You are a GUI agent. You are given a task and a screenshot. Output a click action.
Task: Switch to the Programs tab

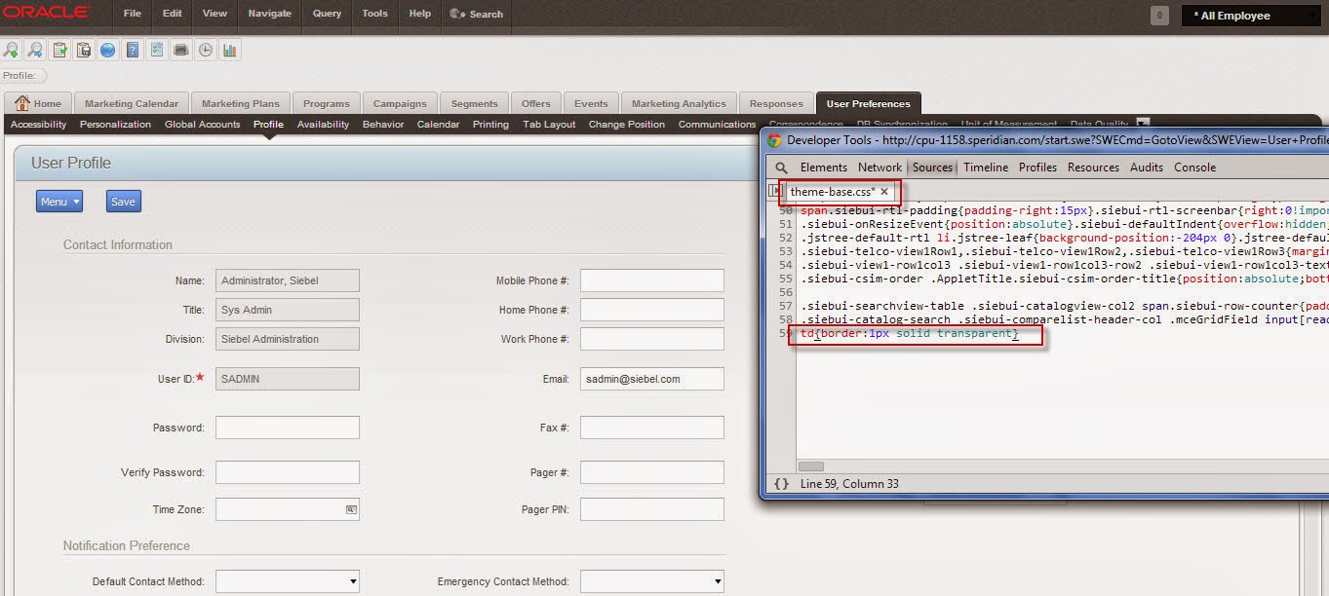[x=327, y=103]
